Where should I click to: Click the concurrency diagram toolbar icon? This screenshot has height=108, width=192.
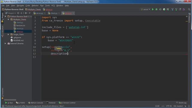pos(164,9)
